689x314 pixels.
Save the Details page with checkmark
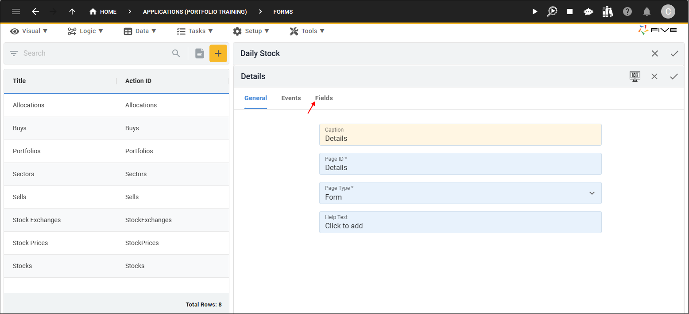coord(674,76)
